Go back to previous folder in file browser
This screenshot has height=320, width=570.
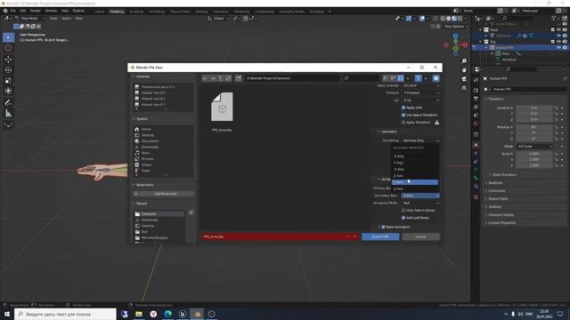pyautogui.click(x=205, y=78)
